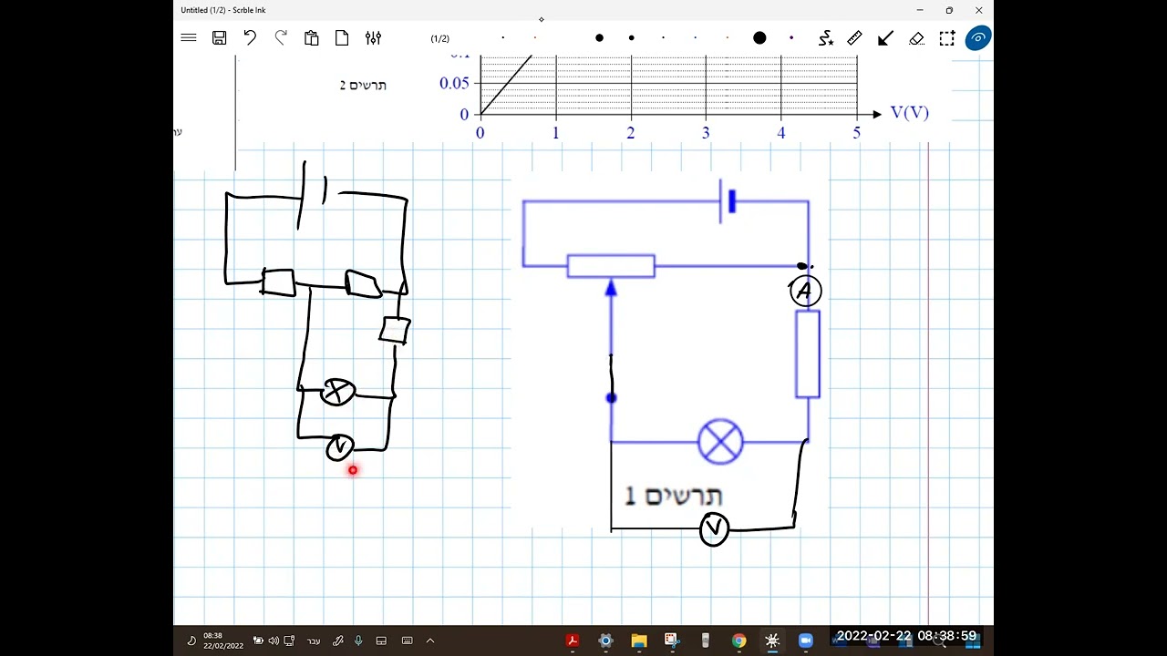Screen dimensions: 1167x656
Task: Select the small purple pen preset
Action: tap(791, 38)
